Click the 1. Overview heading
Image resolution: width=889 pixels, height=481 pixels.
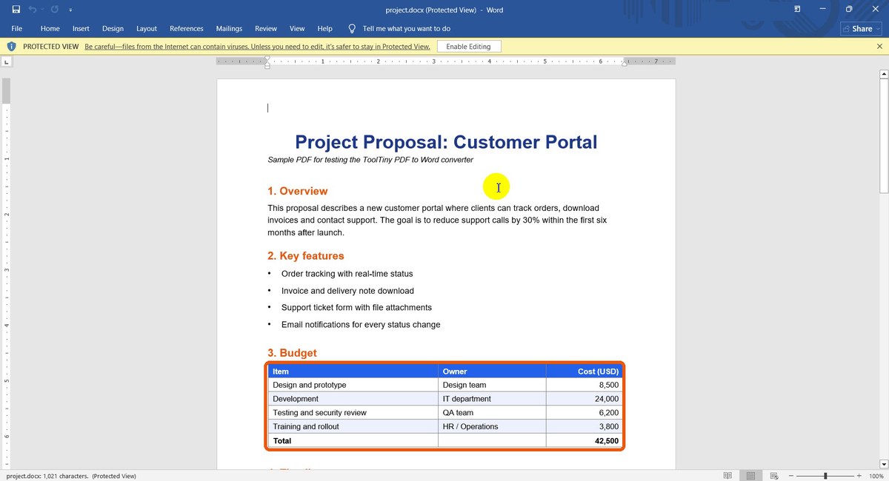click(297, 191)
